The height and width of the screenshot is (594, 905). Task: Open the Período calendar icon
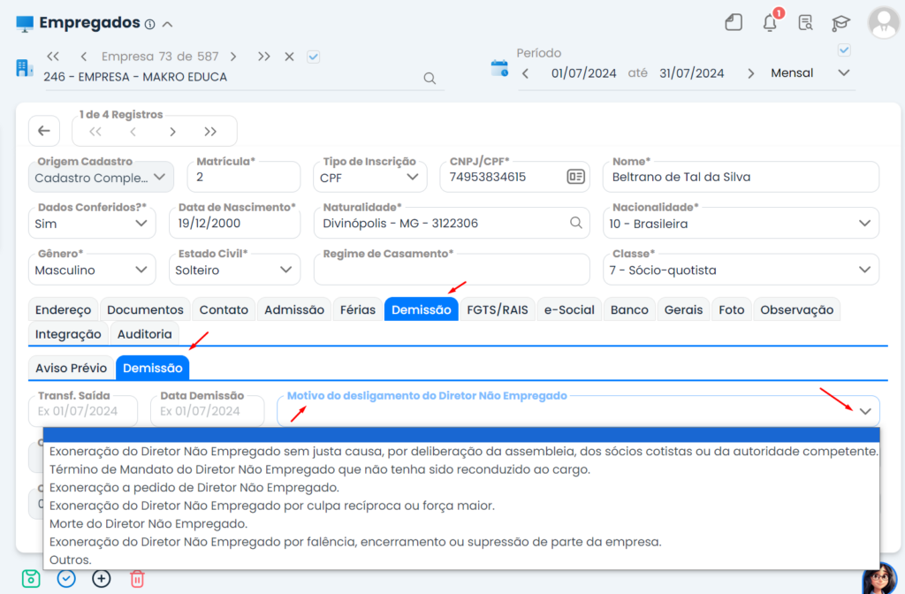click(x=499, y=68)
